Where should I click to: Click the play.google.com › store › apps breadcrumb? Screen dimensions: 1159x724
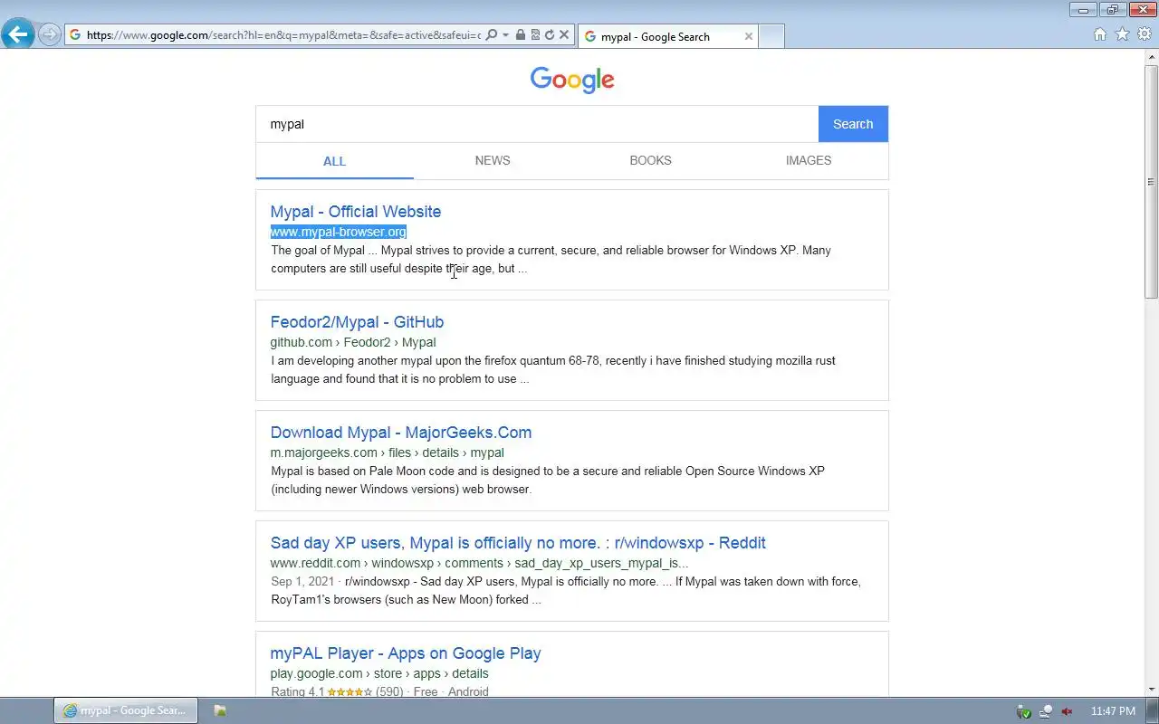[379, 673]
